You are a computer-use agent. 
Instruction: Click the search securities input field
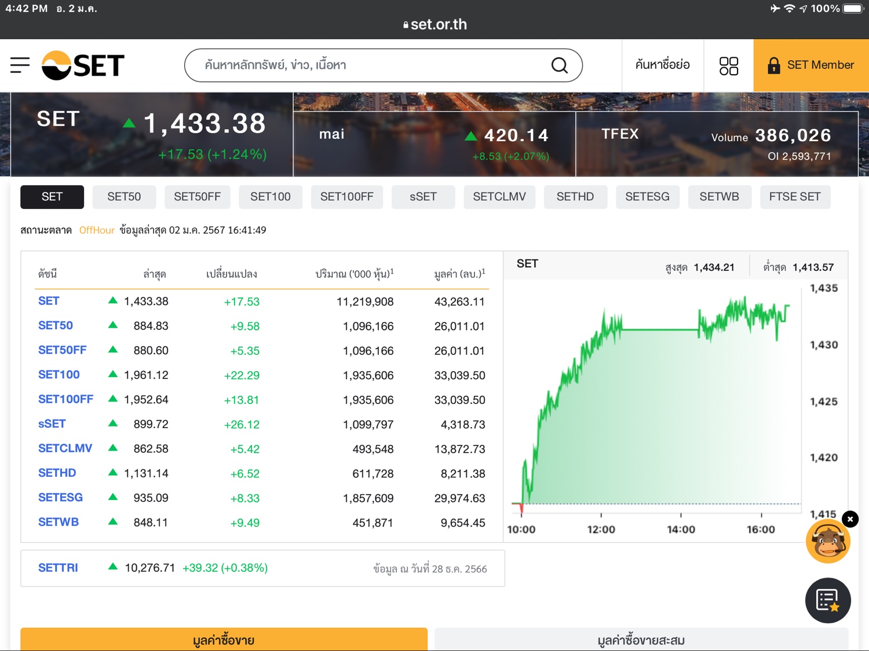pyautogui.click(x=384, y=65)
